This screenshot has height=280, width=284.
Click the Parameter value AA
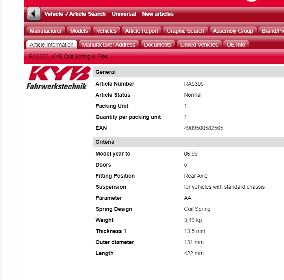tap(187, 198)
